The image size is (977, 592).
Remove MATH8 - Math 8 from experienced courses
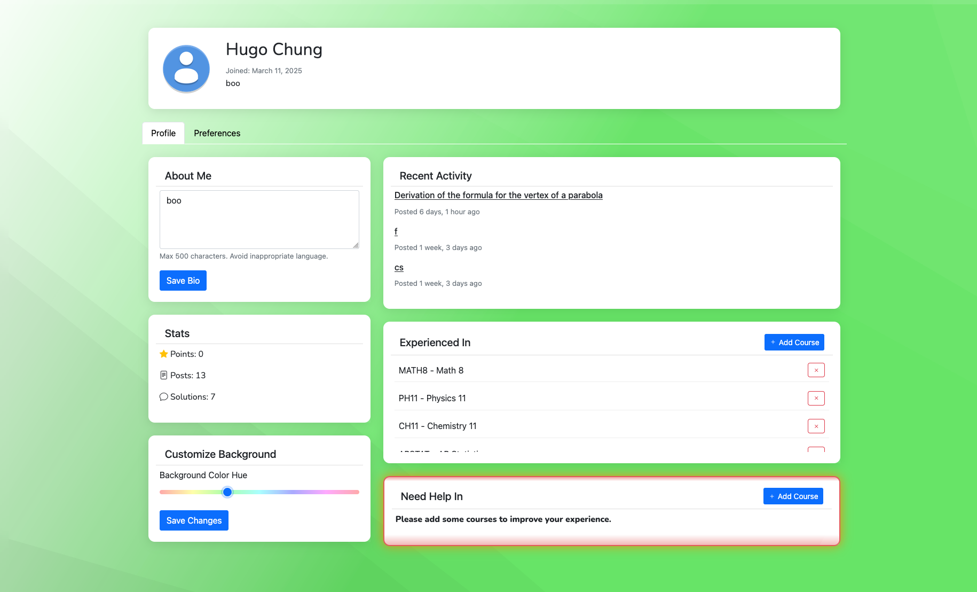(x=816, y=370)
